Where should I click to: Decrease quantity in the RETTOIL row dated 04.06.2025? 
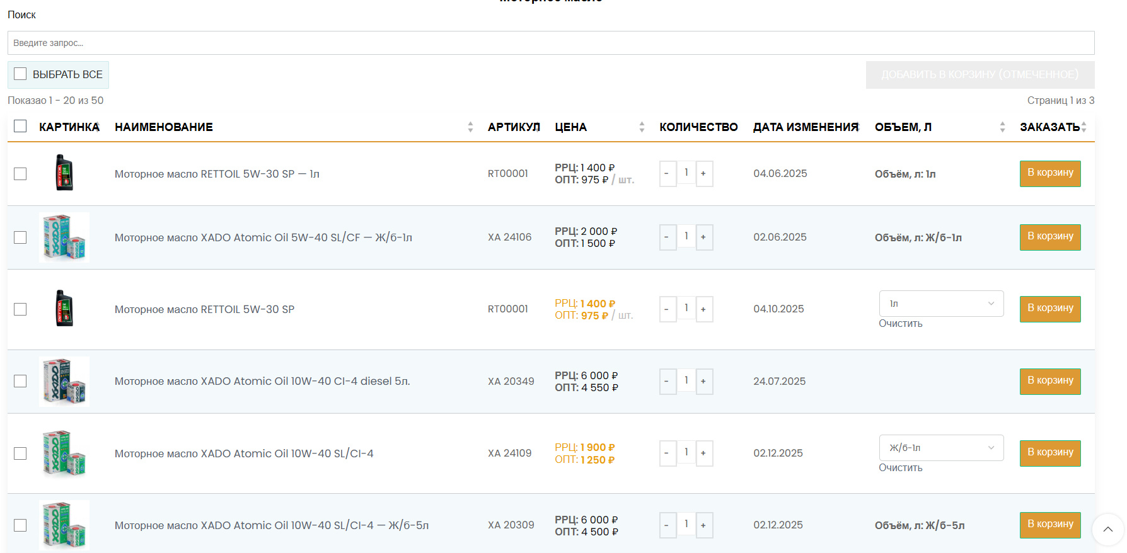[x=668, y=174]
